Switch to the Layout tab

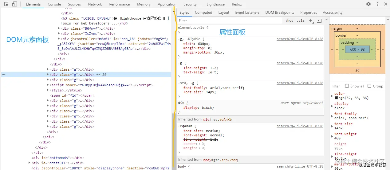(x=224, y=13)
